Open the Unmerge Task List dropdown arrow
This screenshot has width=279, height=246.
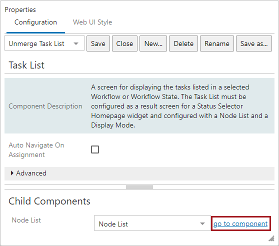[x=76, y=43]
